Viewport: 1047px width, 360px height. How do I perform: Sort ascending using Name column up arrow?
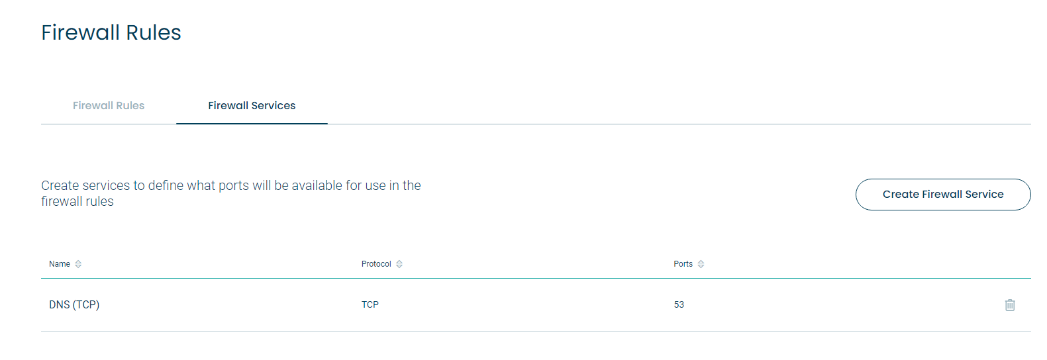[x=78, y=262]
